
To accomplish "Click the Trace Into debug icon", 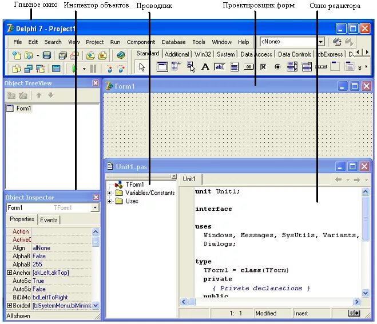I will [110, 69].
